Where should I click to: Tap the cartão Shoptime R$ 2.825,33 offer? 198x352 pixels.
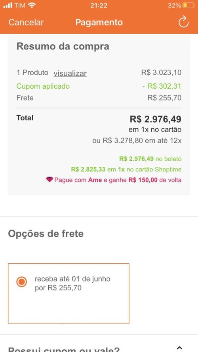point(126,169)
